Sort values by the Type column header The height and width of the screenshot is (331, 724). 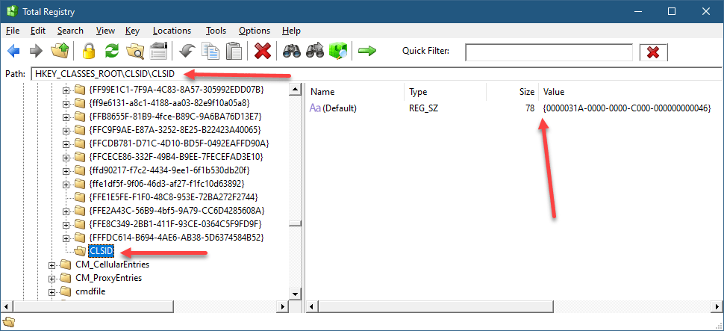pos(418,92)
